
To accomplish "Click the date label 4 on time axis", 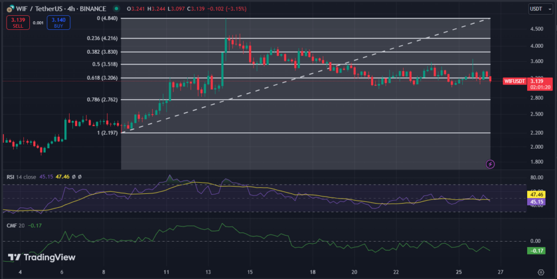I will pos(20,272).
